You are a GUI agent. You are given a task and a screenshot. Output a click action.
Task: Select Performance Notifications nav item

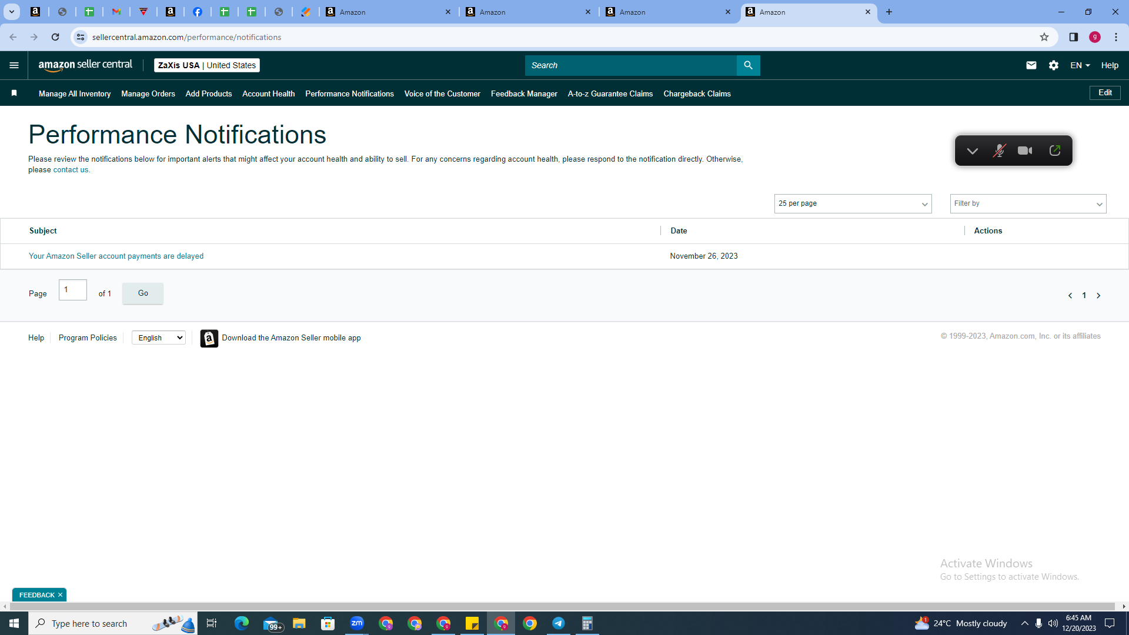point(349,93)
